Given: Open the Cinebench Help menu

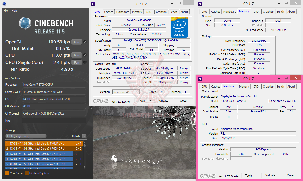Looking at the screenshot, I should coord(14,11).
